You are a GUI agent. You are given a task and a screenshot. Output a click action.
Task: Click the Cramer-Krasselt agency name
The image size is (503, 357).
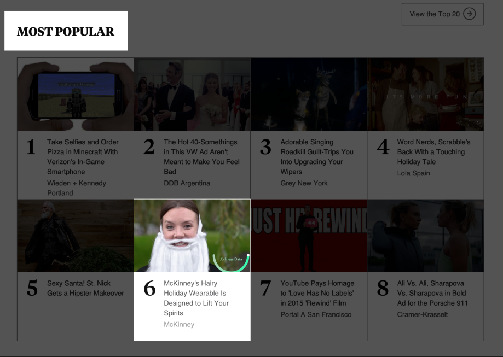422,315
